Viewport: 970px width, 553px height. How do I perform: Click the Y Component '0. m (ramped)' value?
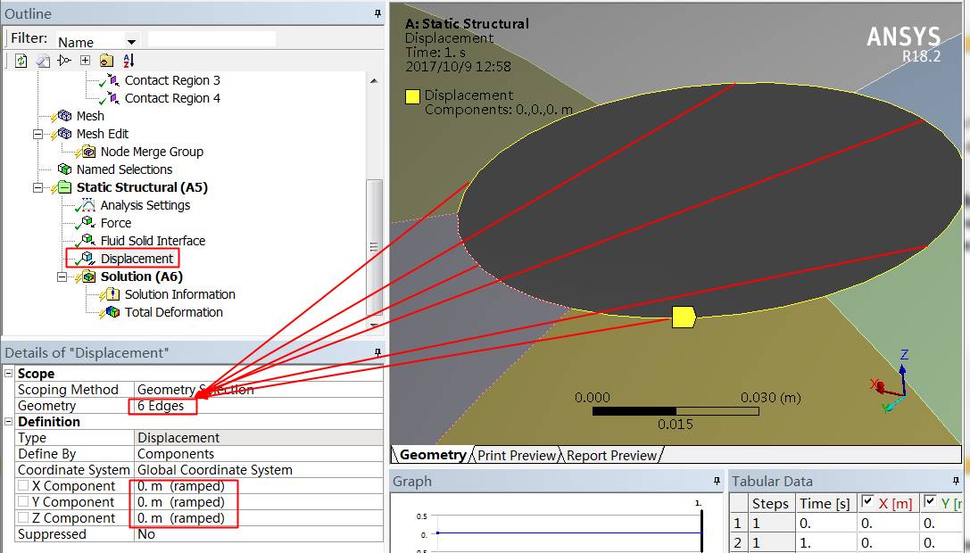pos(180,501)
